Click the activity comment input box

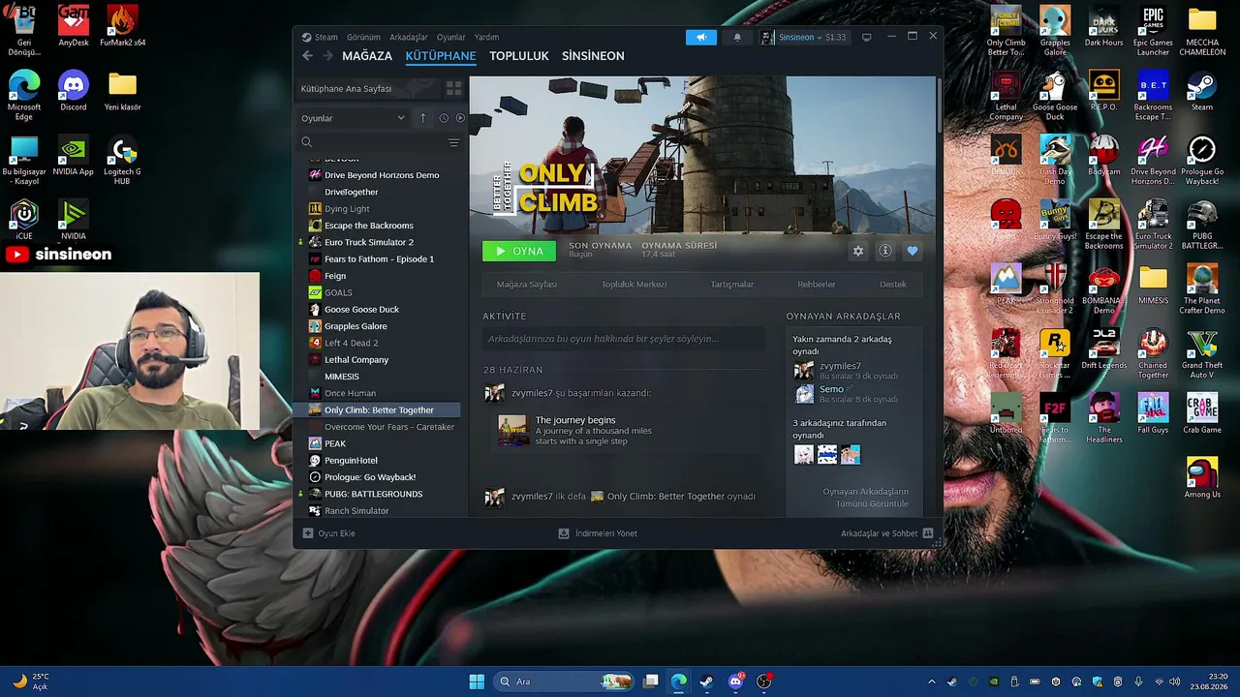pos(623,339)
